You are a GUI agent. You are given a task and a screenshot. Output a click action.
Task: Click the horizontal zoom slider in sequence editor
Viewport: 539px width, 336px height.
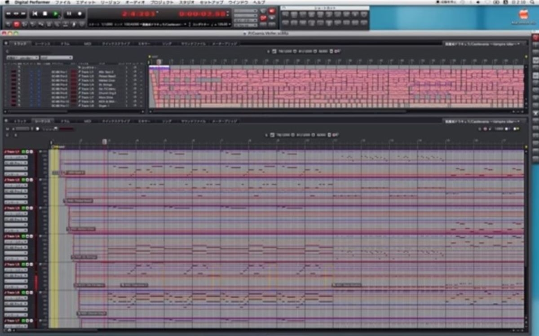(22, 129)
